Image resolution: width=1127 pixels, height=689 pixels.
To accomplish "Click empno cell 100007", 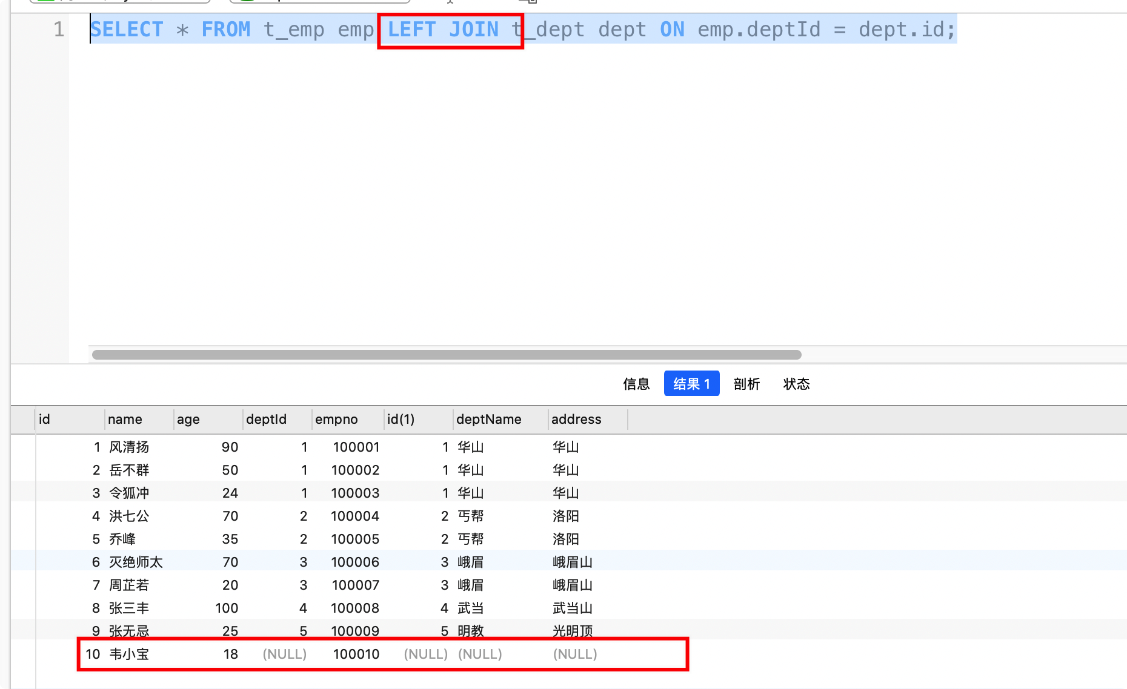I will click(356, 585).
